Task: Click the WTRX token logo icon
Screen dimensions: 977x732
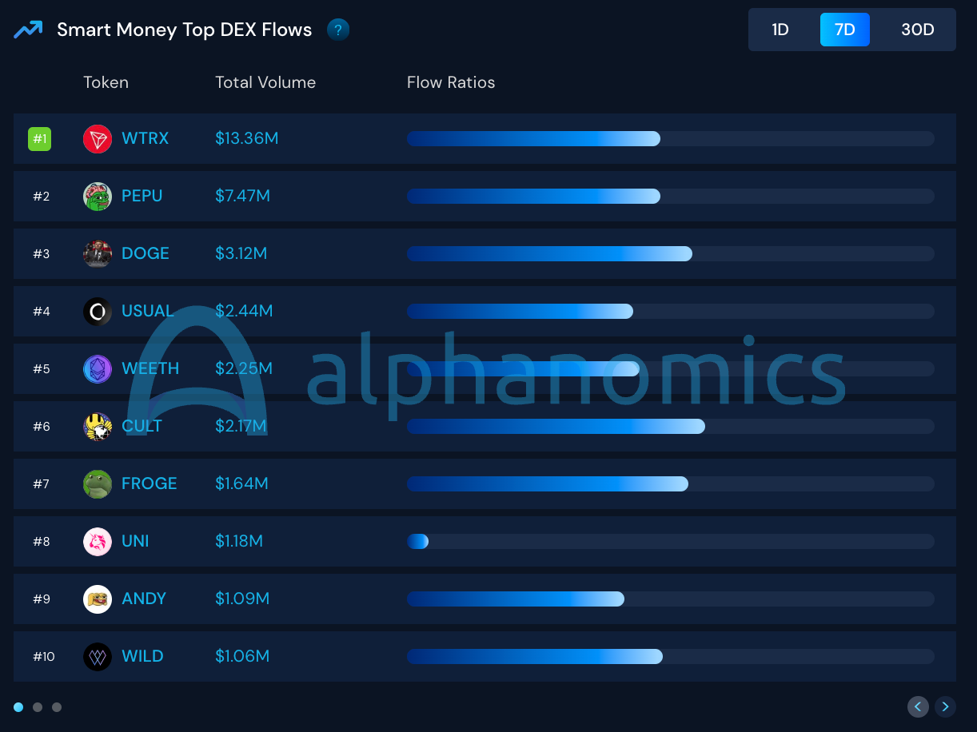Action: [x=98, y=139]
